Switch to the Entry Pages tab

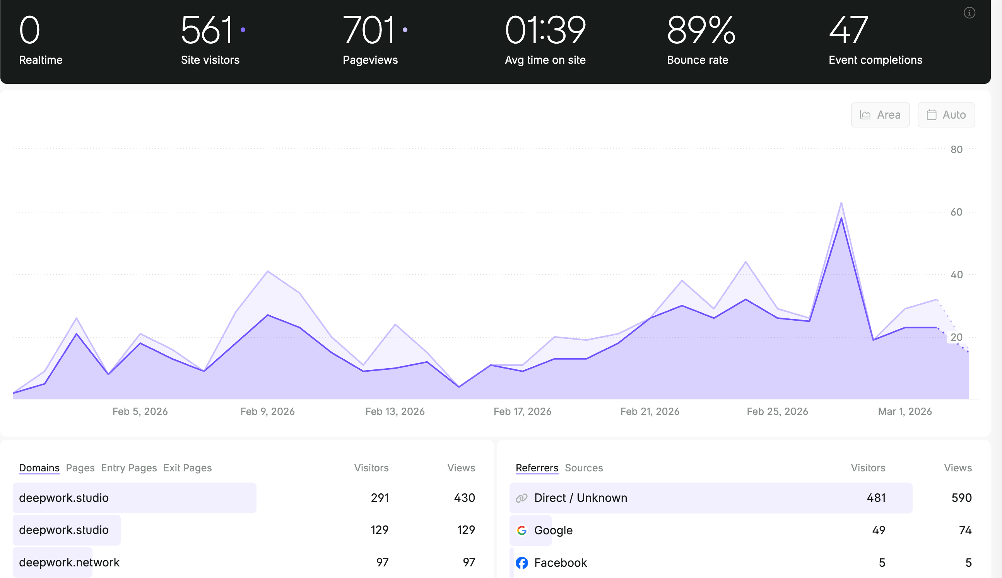point(129,467)
